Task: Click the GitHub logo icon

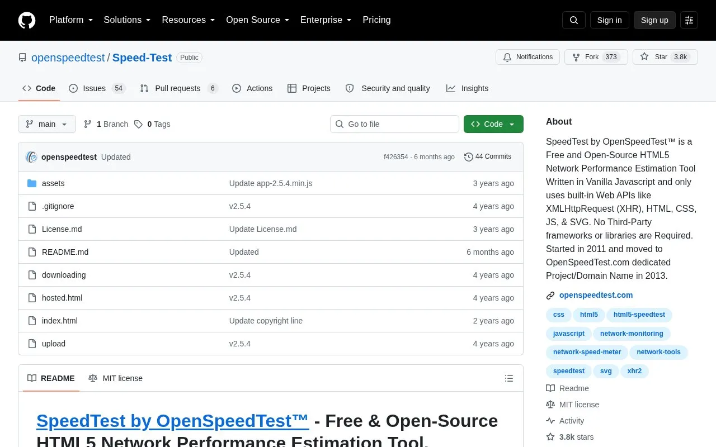Action: point(27,20)
